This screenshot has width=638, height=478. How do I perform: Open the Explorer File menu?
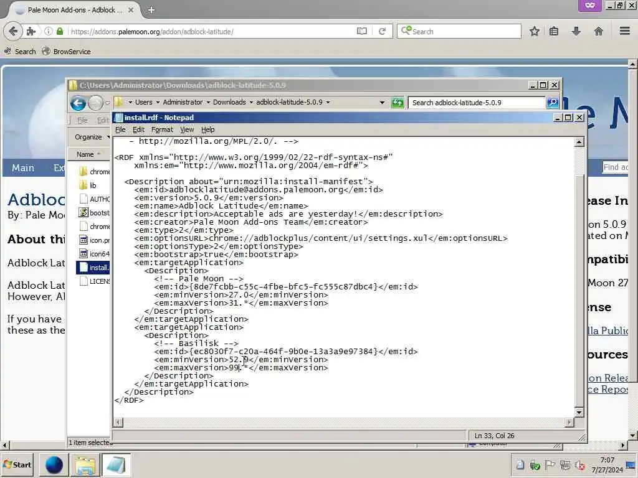pos(82,120)
